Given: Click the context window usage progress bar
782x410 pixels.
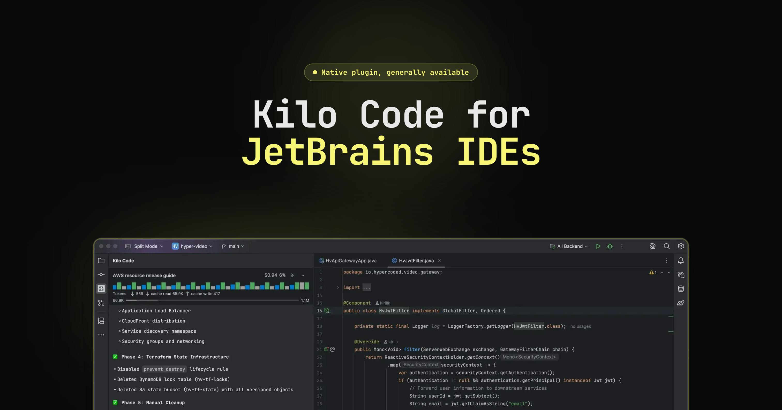Looking at the screenshot, I should 212,300.
